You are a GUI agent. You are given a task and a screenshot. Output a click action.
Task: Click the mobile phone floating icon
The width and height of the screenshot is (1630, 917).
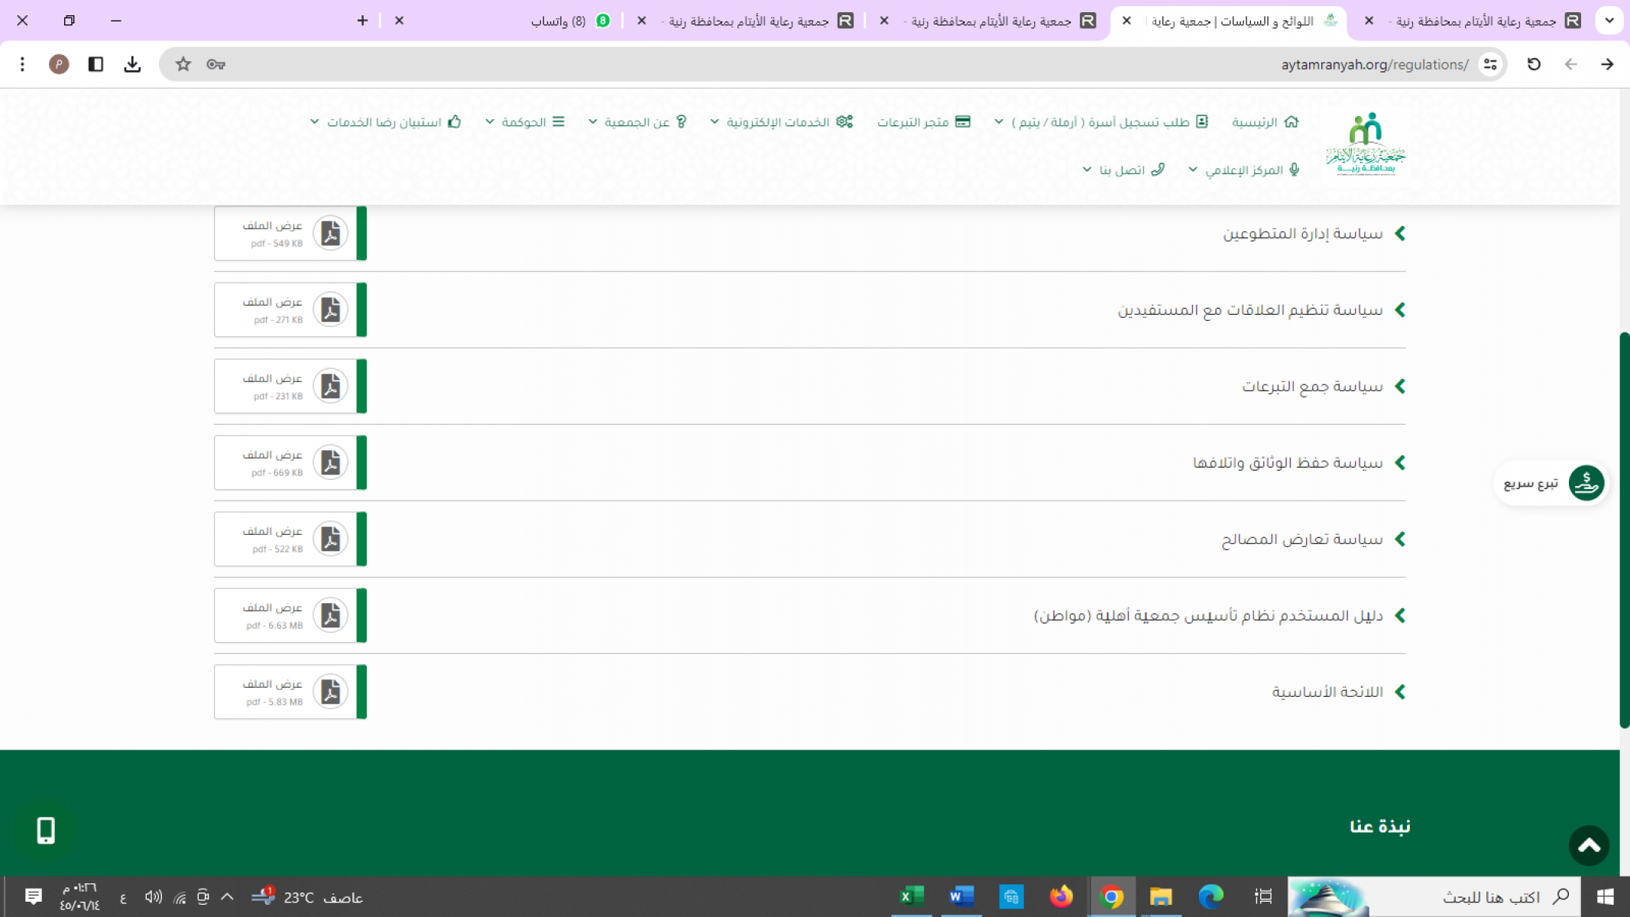(x=46, y=830)
